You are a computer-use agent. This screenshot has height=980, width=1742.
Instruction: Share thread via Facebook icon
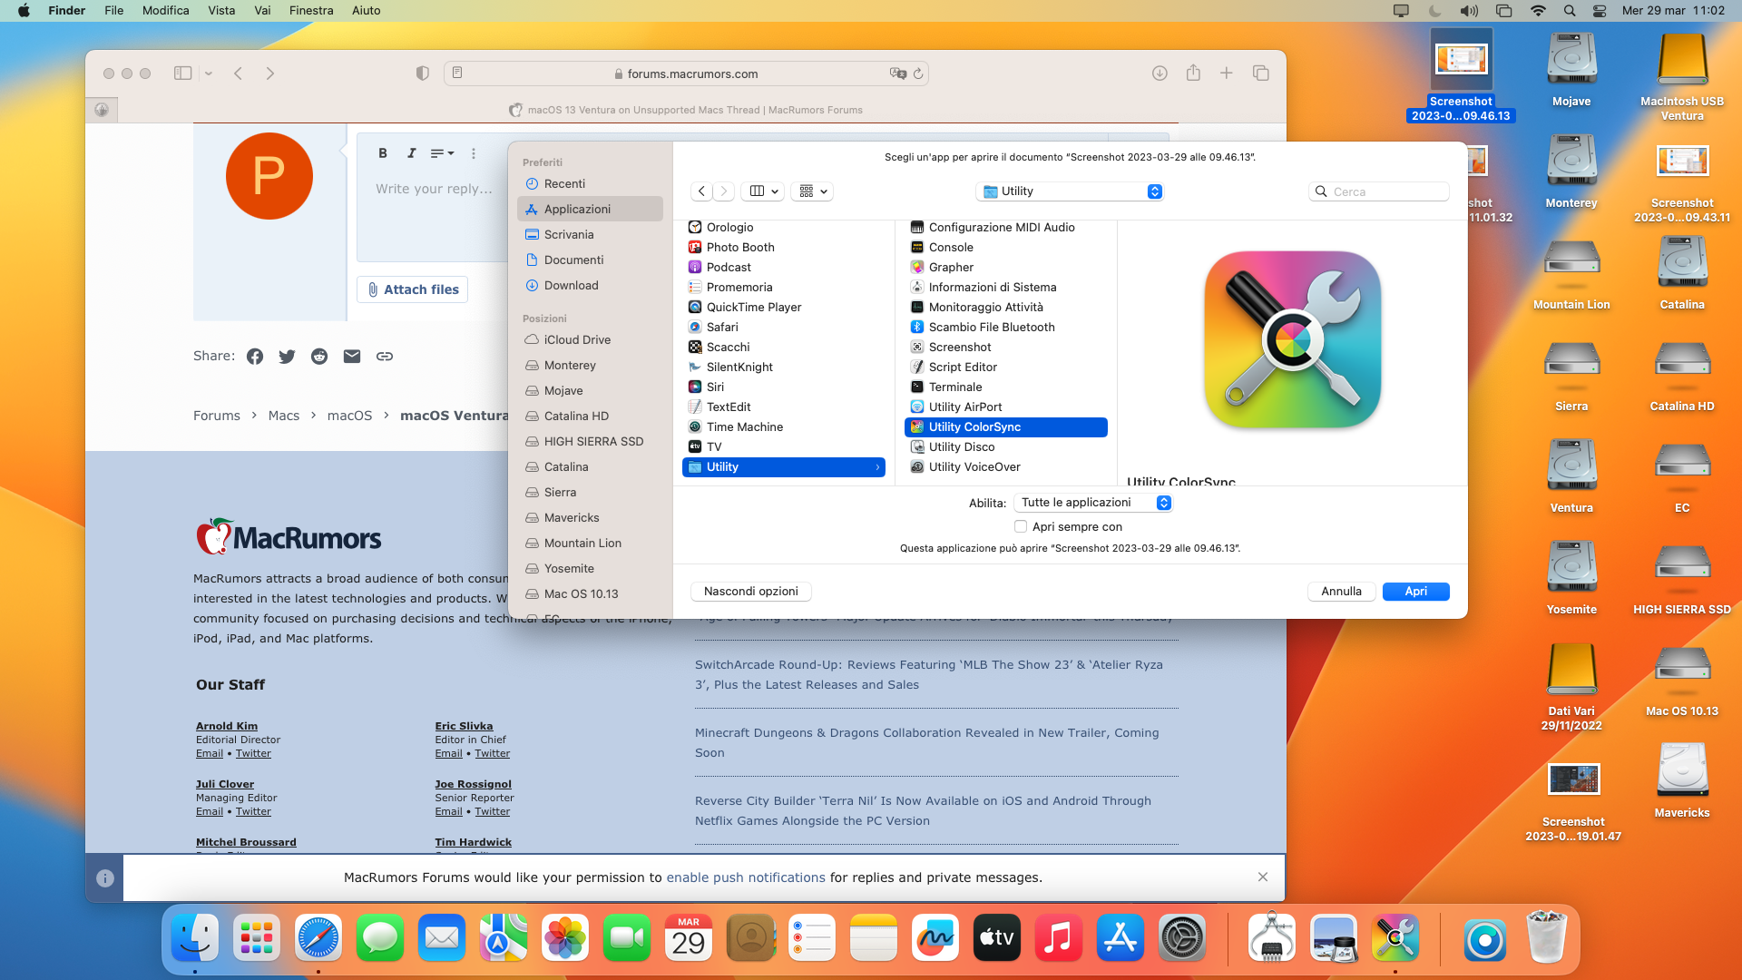(x=255, y=357)
